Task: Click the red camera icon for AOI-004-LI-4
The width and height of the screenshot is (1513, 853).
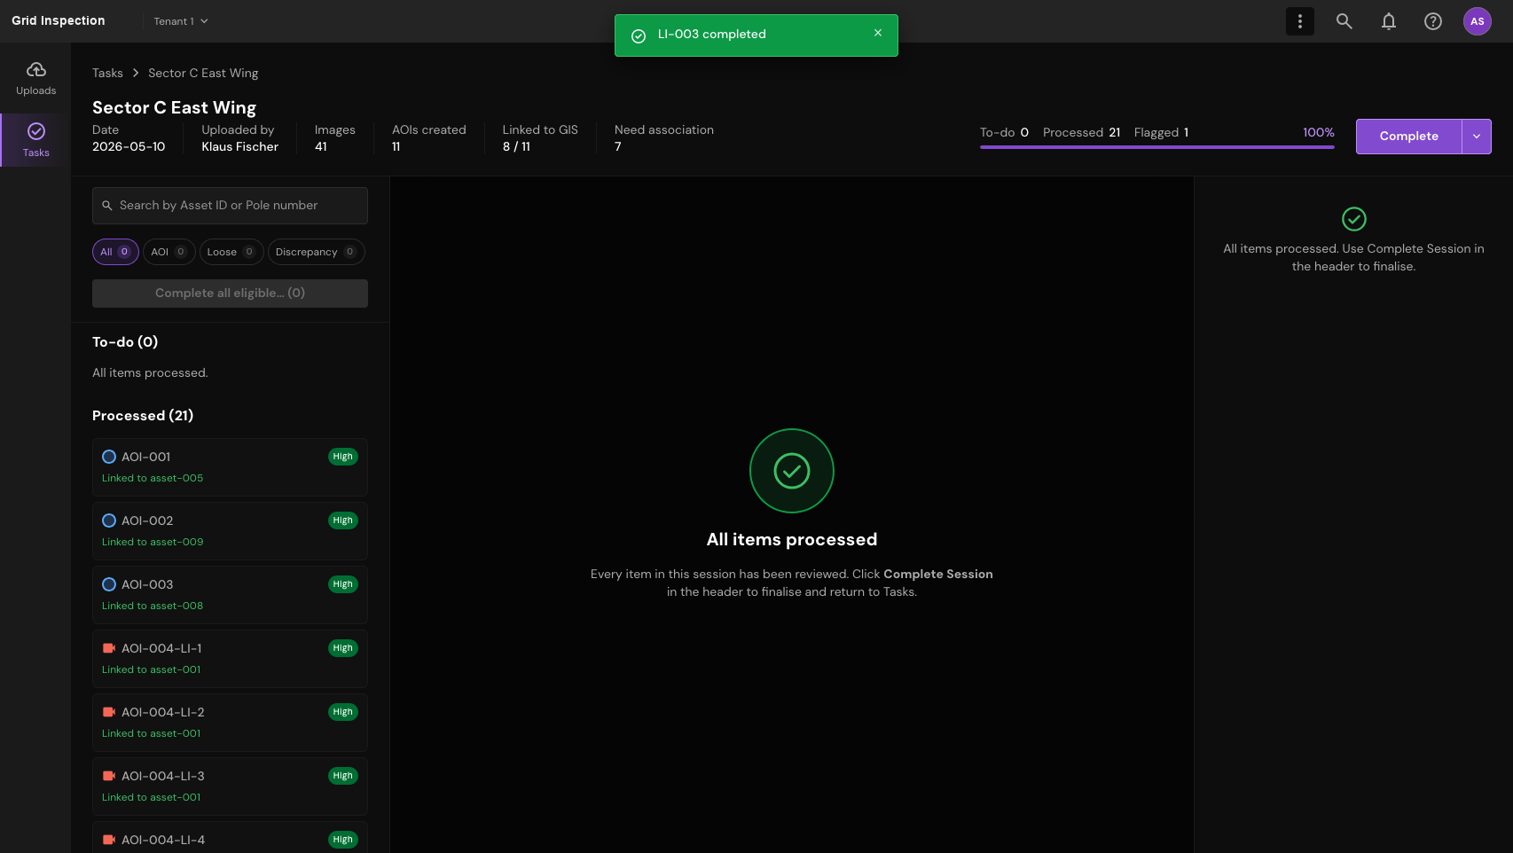Action: [x=109, y=840]
